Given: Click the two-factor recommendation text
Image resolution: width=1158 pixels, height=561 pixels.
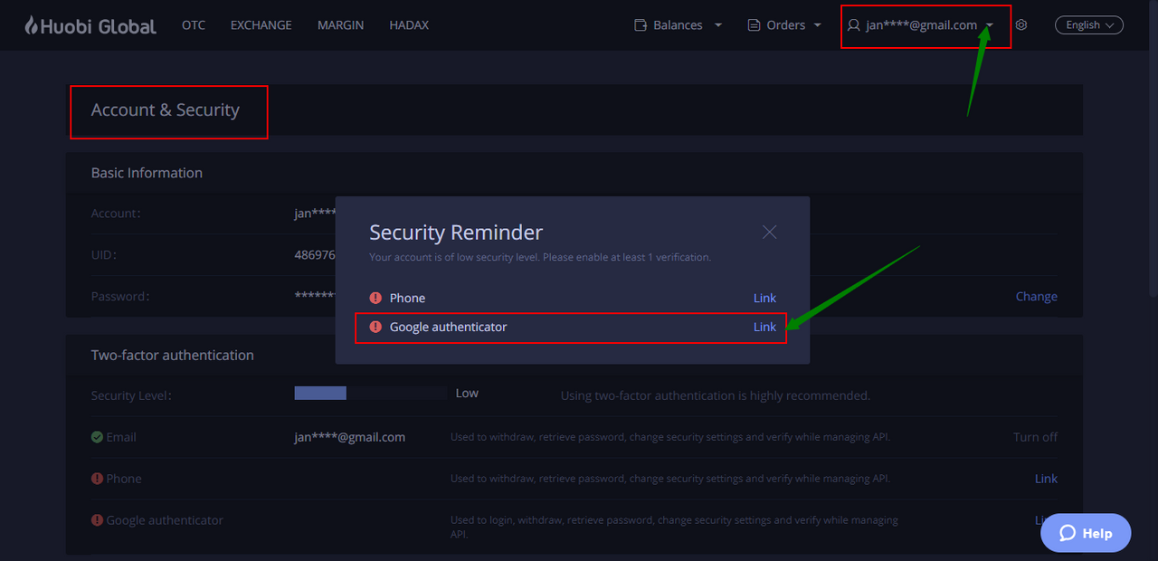Looking at the screenshot, I should pos(716,395).
